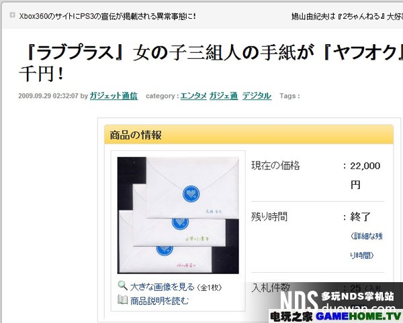403x323 pixels.
Task: Open the エンタメ category link
Action: (x=193, y=96)
